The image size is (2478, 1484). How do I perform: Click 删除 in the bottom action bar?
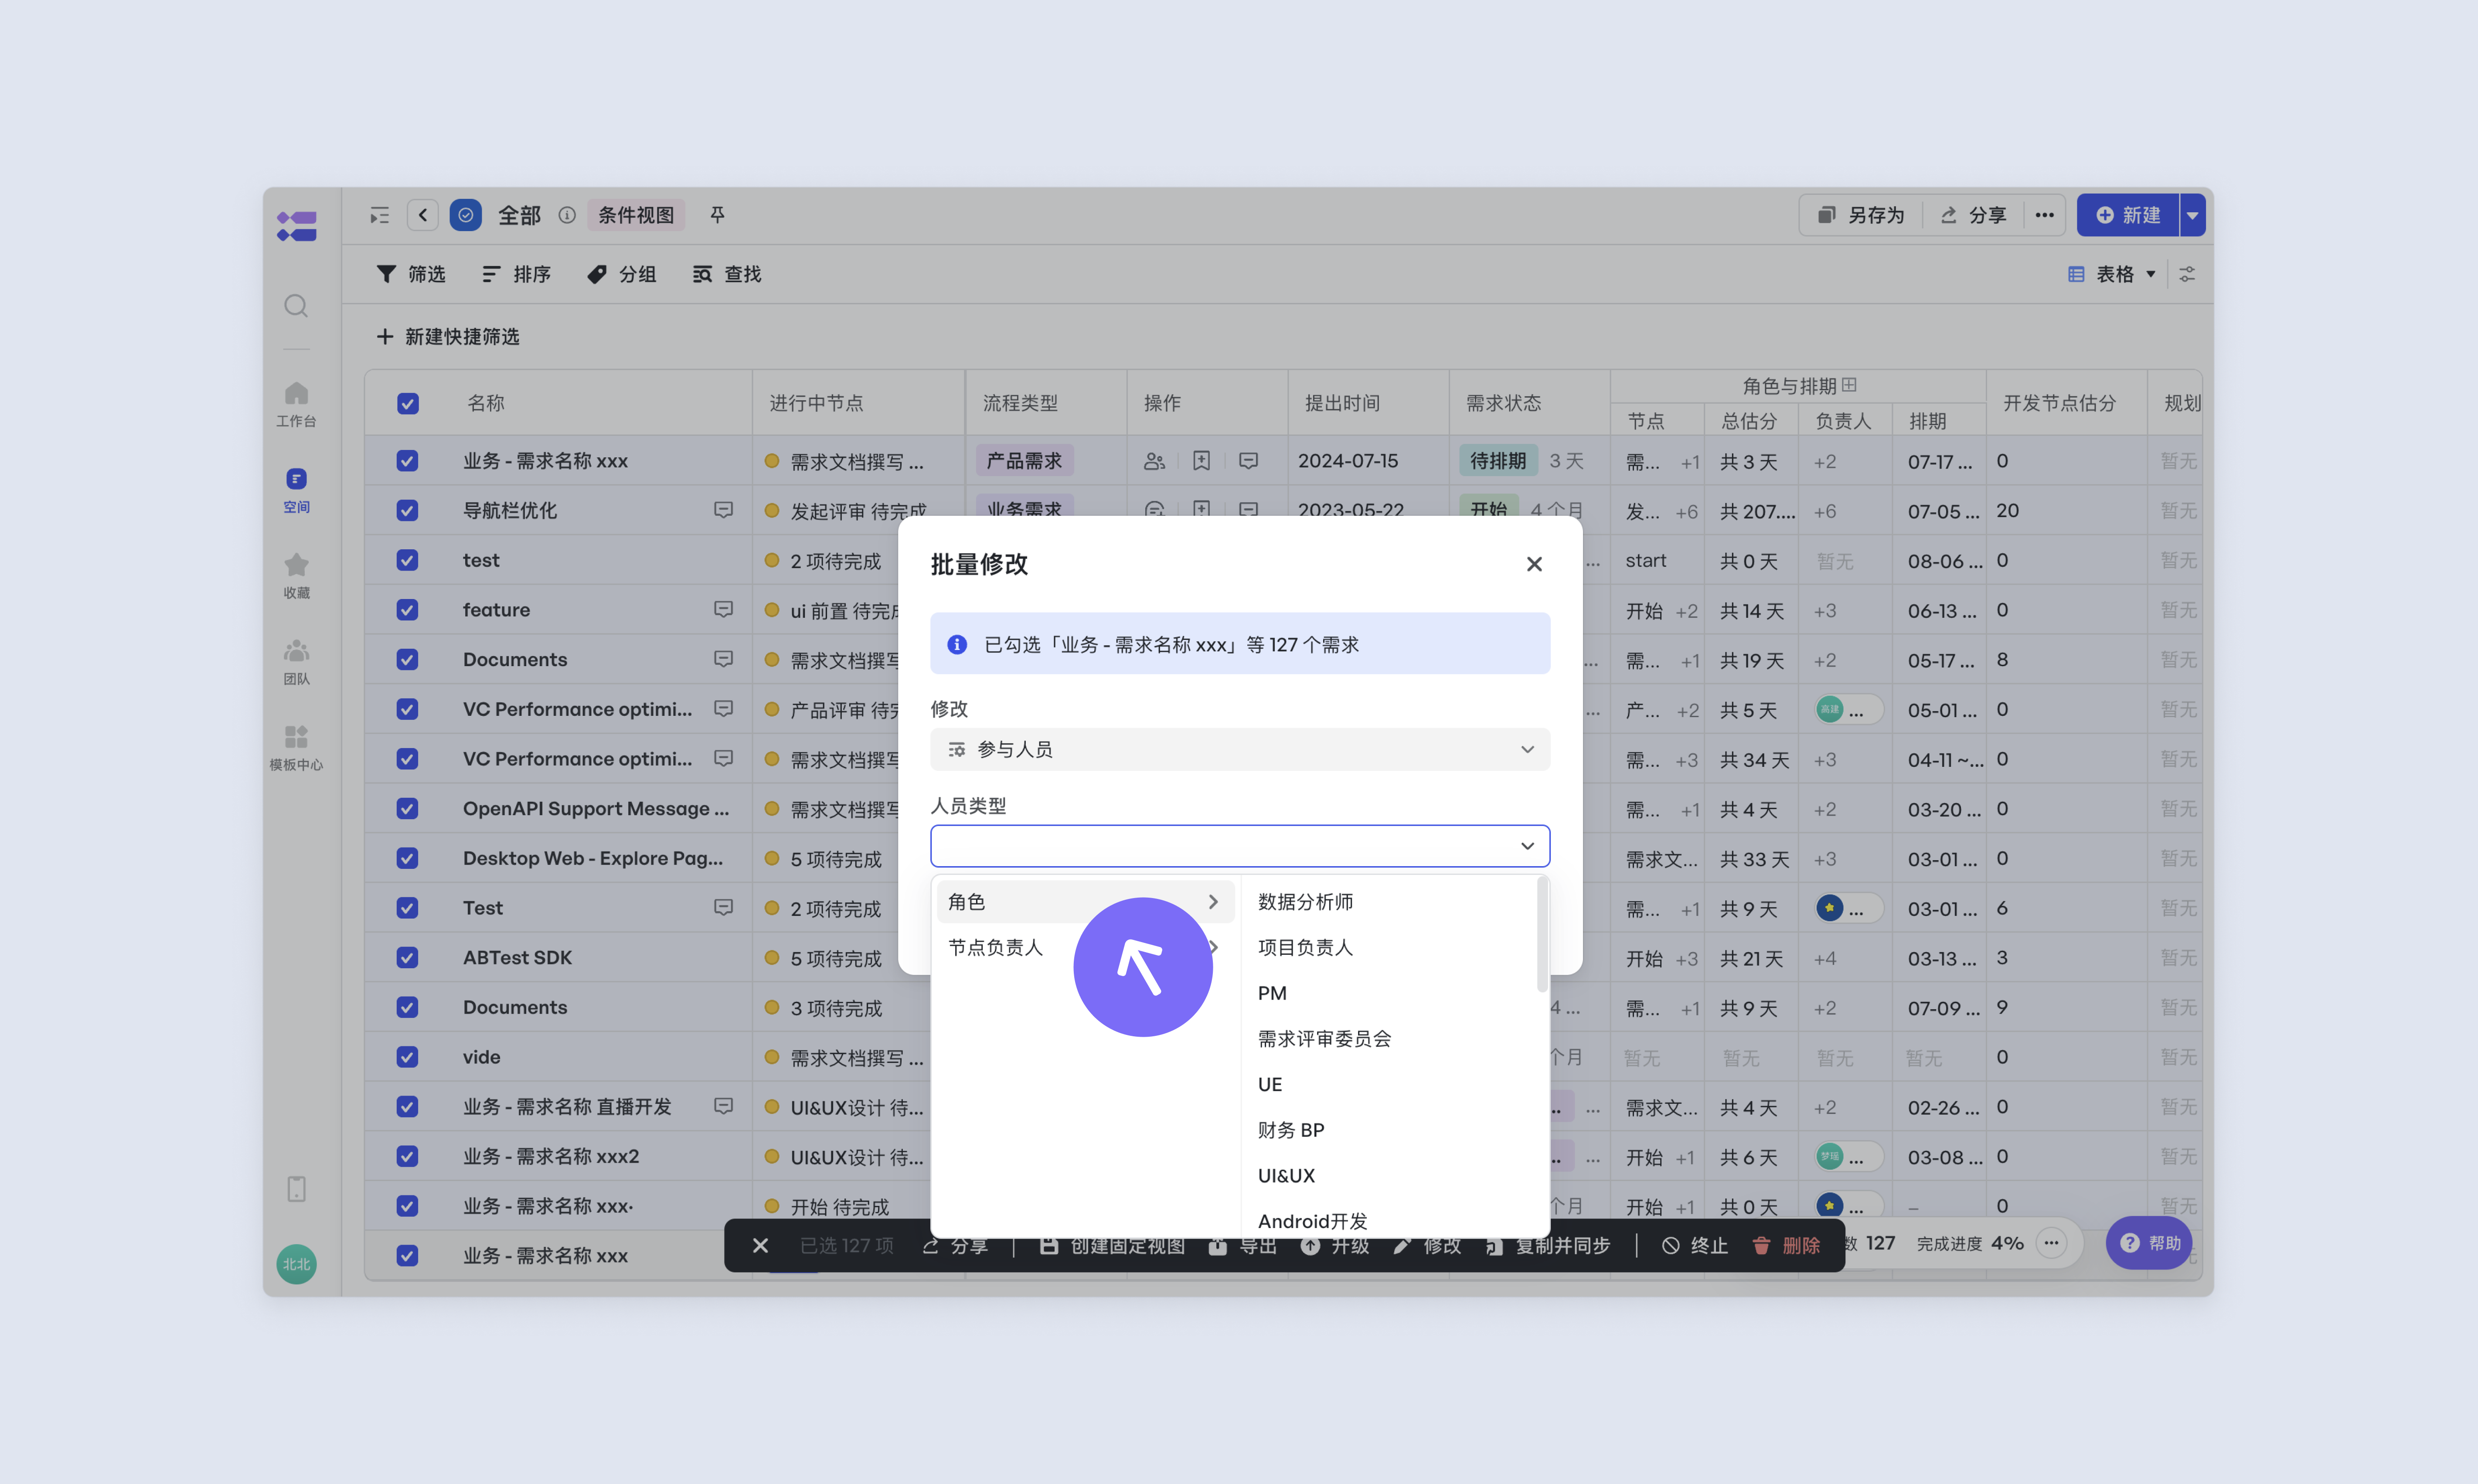tap(1786, 1245)
